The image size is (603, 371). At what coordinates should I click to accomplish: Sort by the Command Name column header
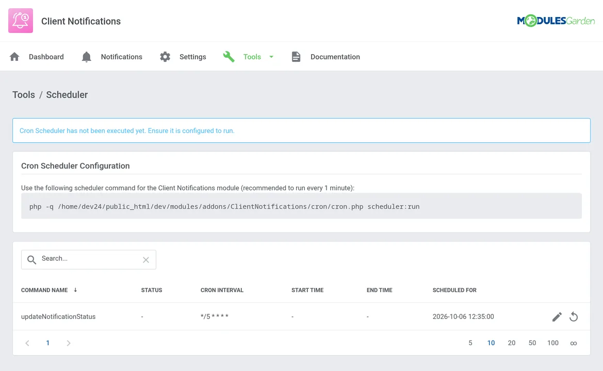click(44, 290)
